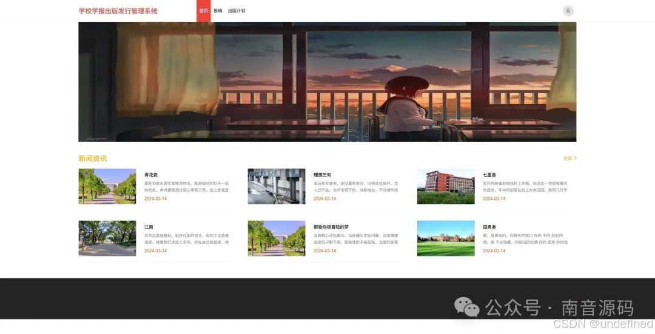Open the user profile avatar icon
The image size is (655, 334).
click(568, 11)
